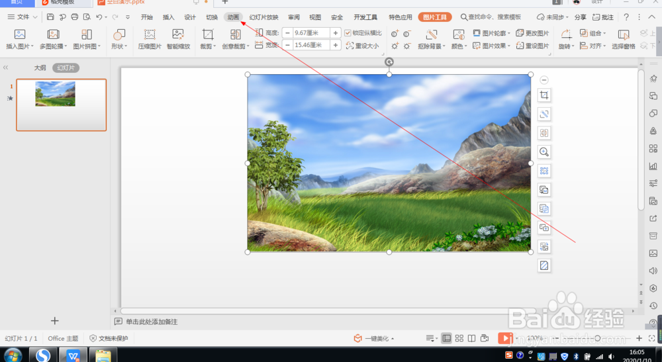Toggle normal view button in status bar

pyautogui.click(x=446, y=338)
